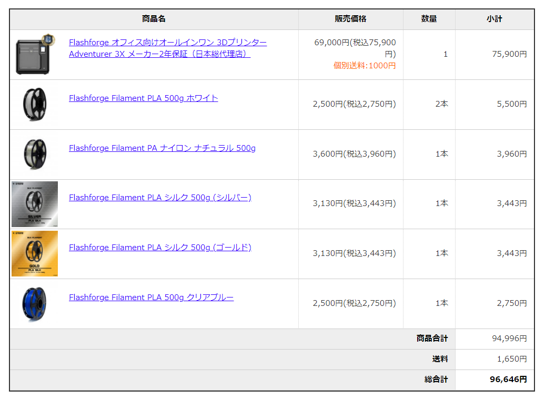
Task: Click the 商品名 column header
Action: click(x=154, y=19)
